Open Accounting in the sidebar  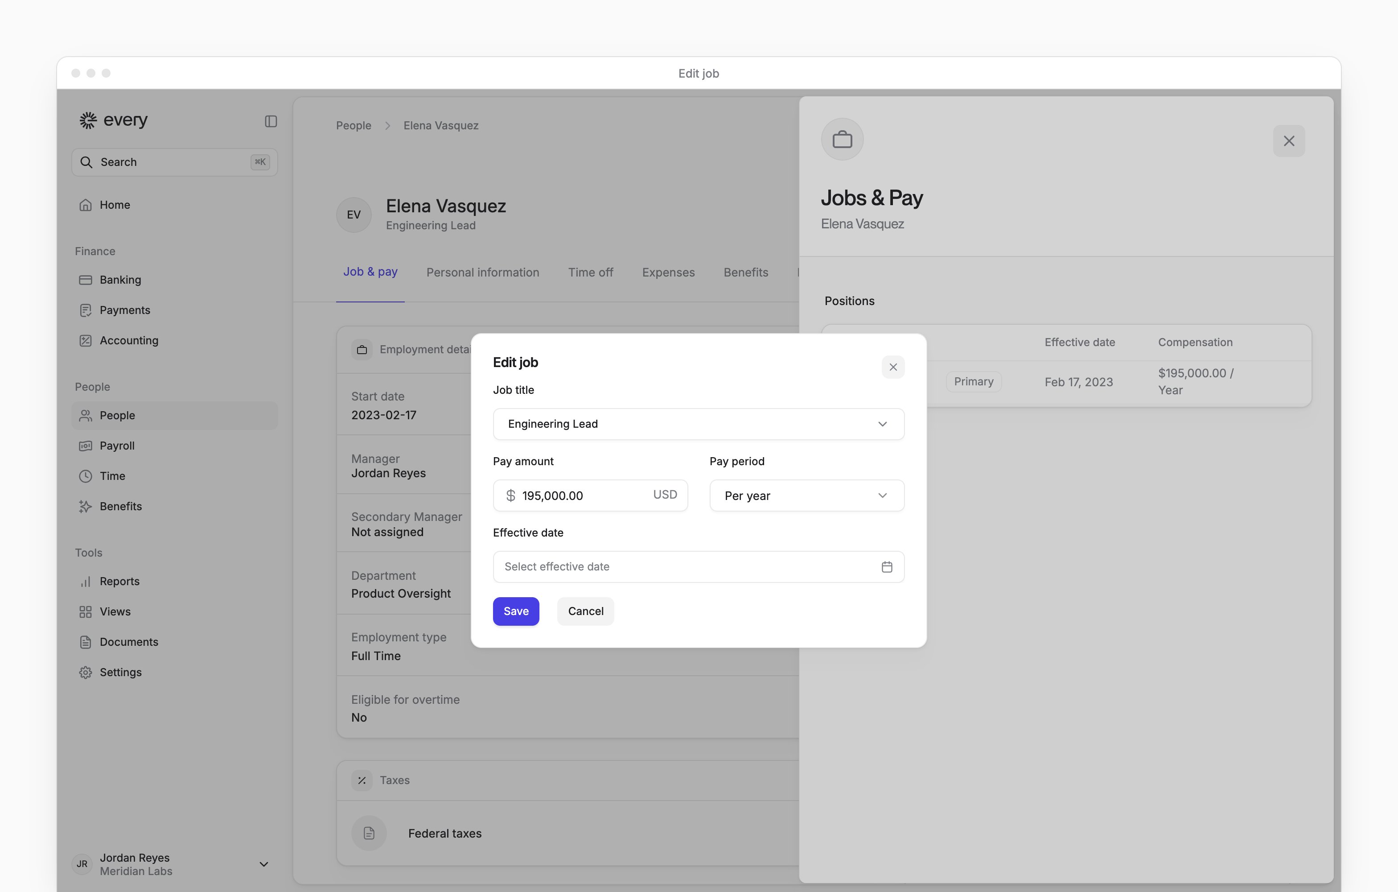pyautogui.click(x=174, y=340)
